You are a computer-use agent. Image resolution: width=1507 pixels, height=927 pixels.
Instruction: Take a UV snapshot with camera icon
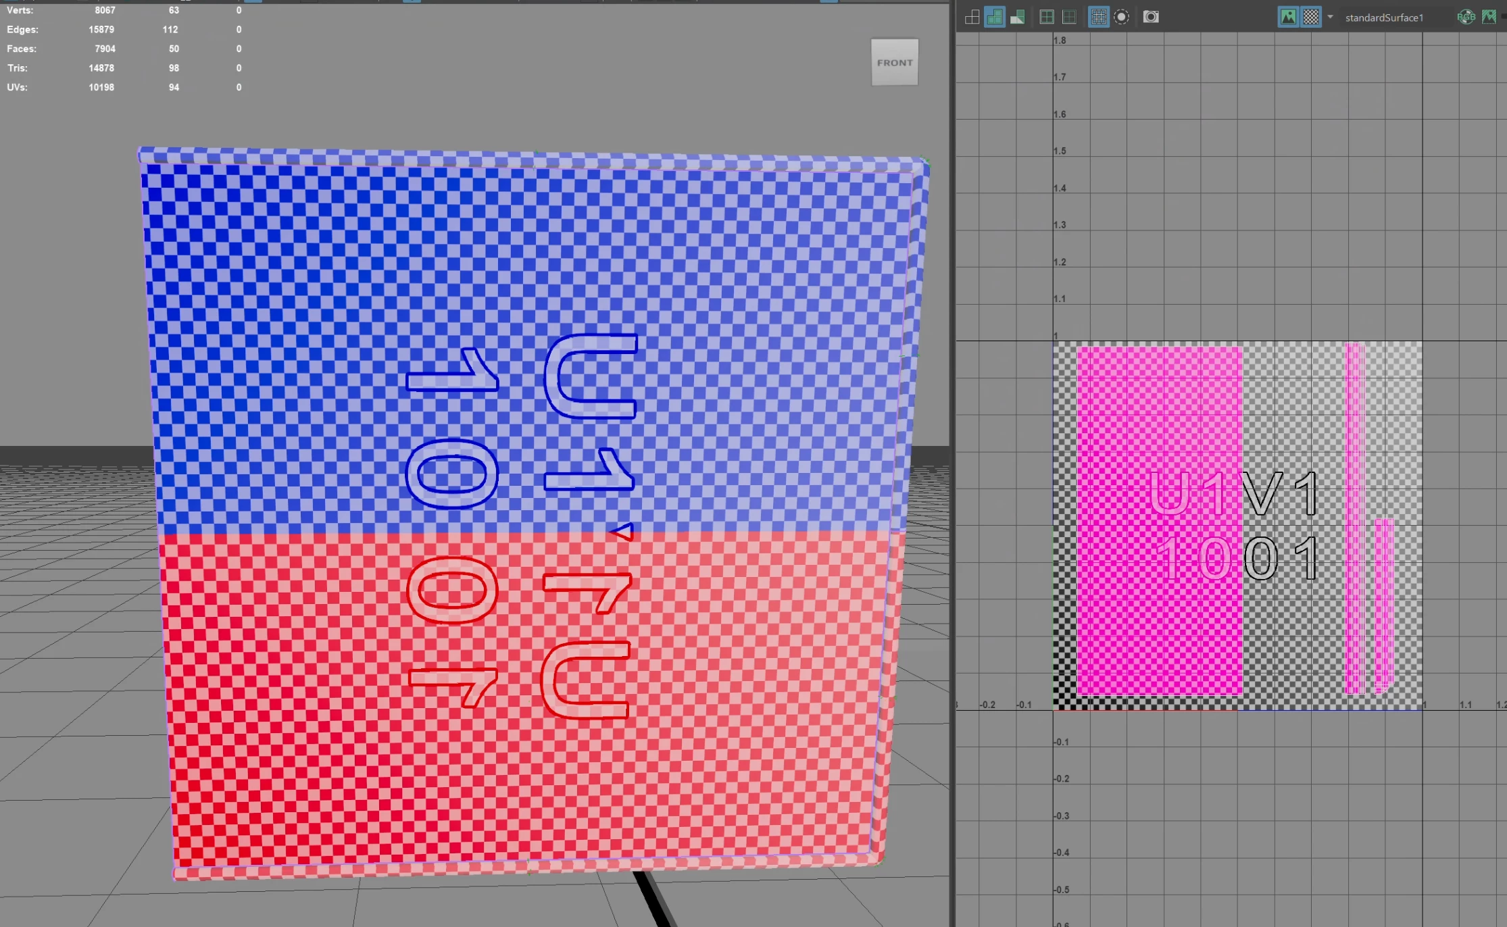[1151, 18]
